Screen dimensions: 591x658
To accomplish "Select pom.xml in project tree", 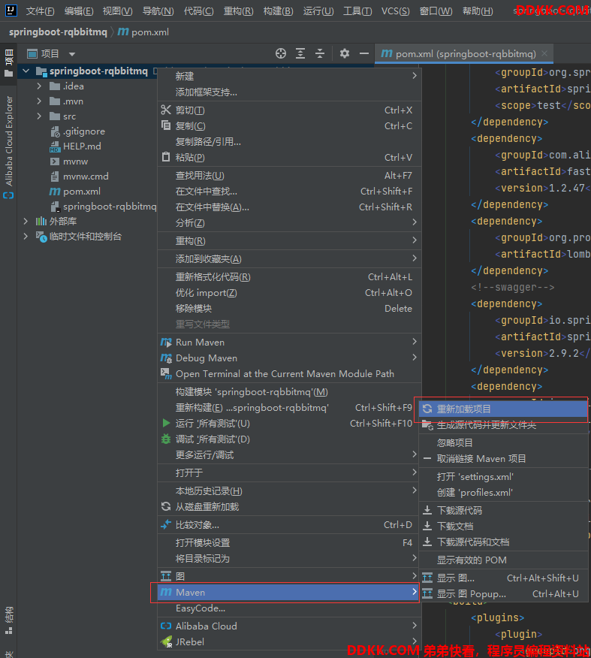I will pyautogui.click(x=81, y=192).
